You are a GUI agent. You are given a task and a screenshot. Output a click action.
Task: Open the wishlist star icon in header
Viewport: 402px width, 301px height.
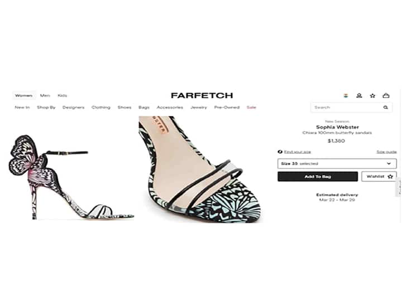[372, 96]
